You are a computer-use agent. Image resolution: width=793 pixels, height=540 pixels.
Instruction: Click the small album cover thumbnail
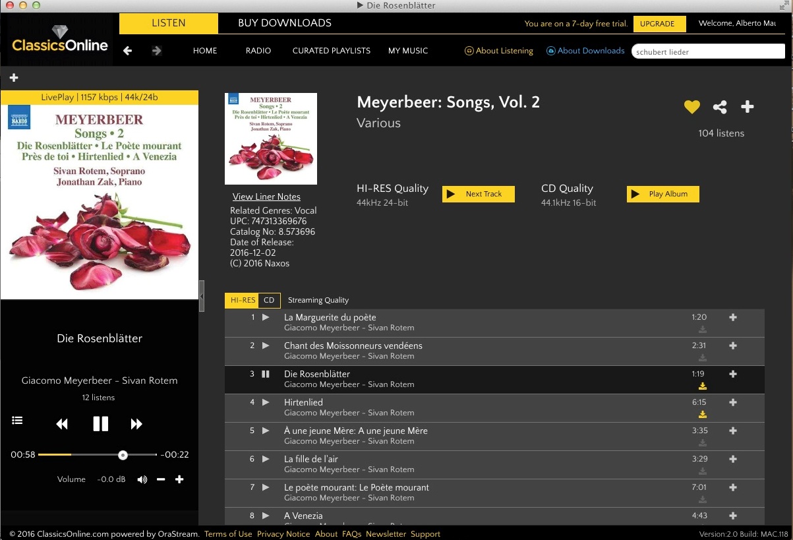click(271, 138)
